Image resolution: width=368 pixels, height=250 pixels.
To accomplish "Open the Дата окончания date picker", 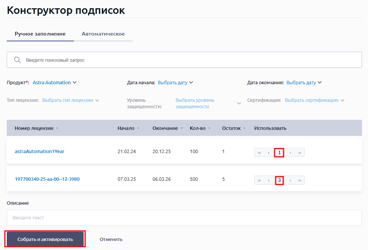I will [x=304, y=83].
